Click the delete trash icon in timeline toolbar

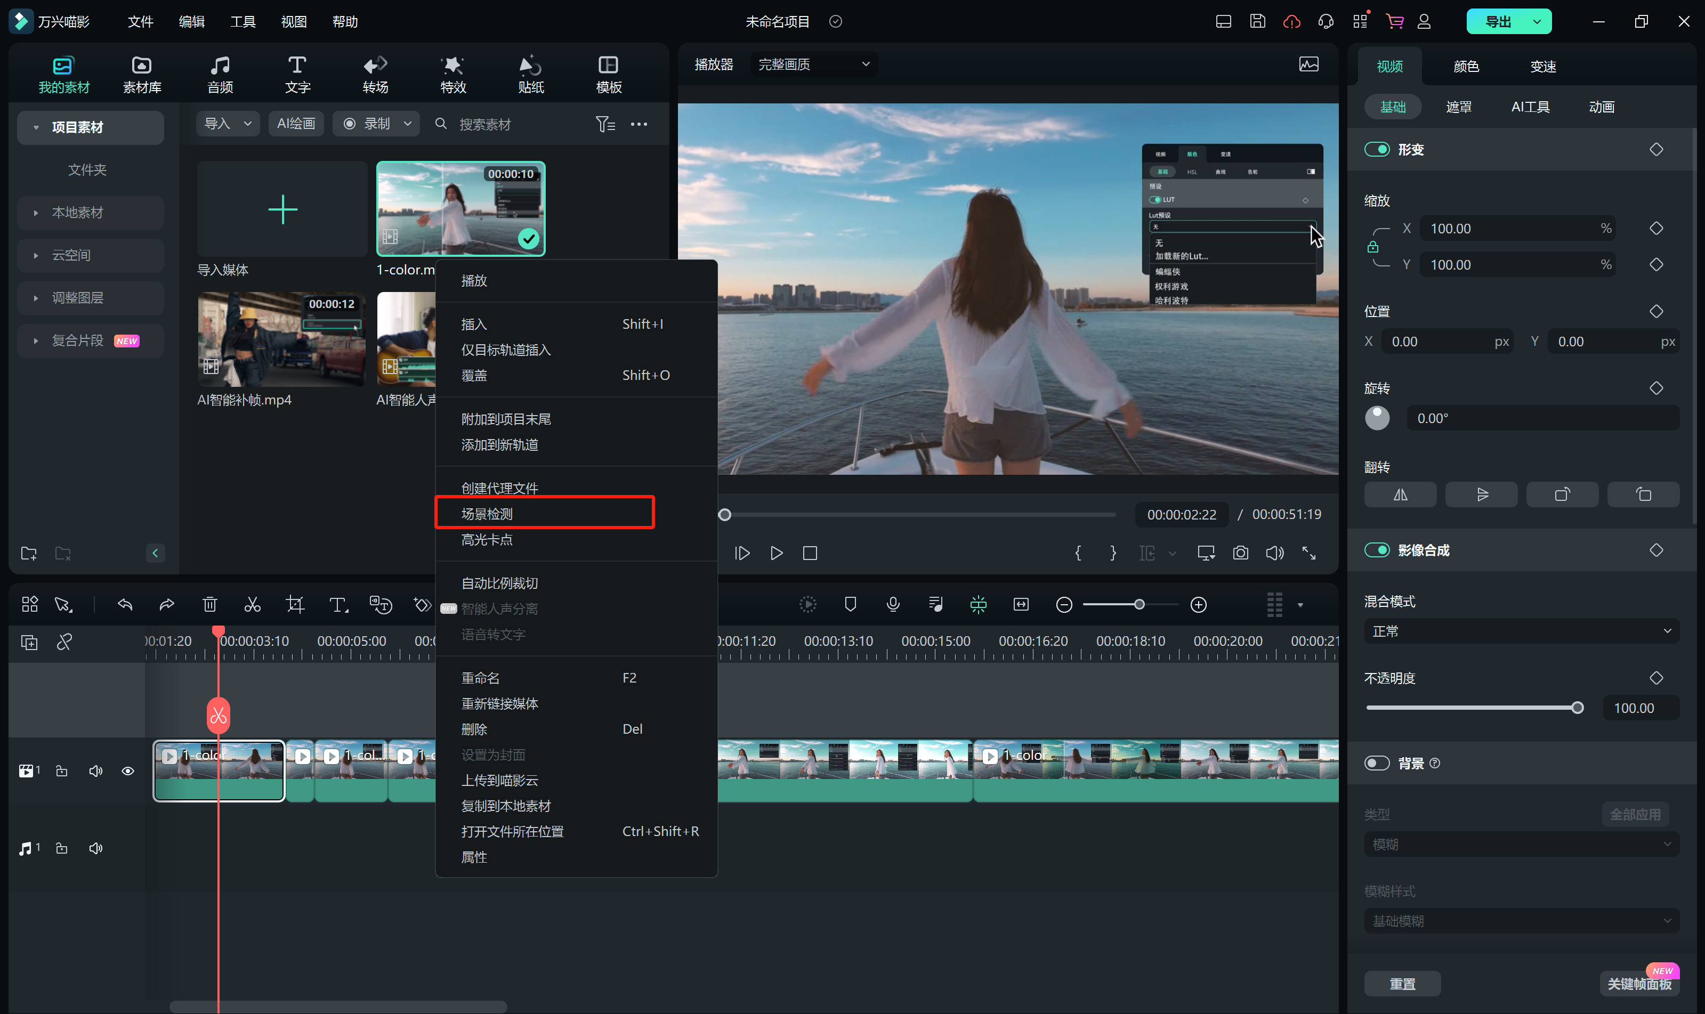click(210, 605)
